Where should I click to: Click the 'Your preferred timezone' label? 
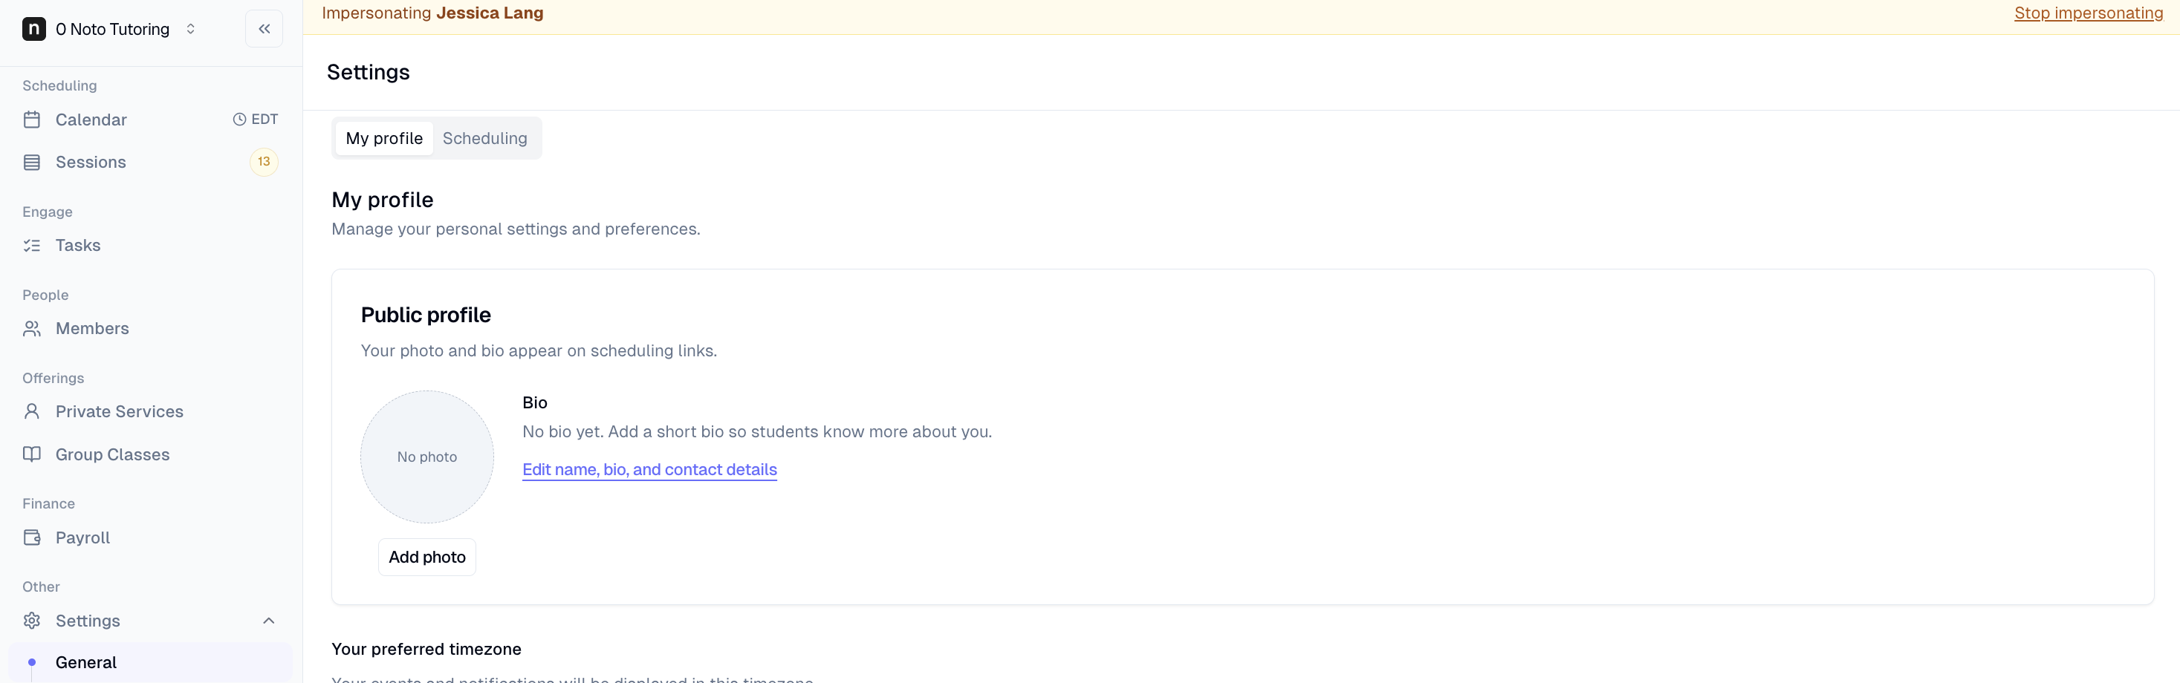tap(426, 648)
